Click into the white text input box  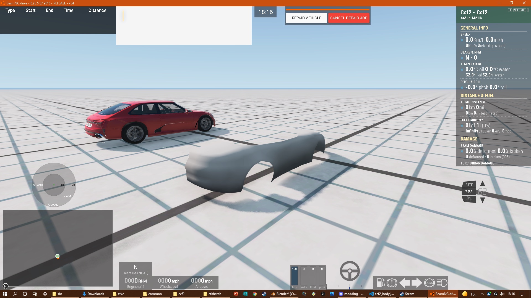coord(184,26)
